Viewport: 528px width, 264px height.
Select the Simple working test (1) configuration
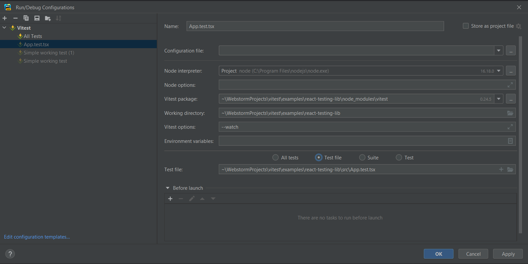[49, 53]
